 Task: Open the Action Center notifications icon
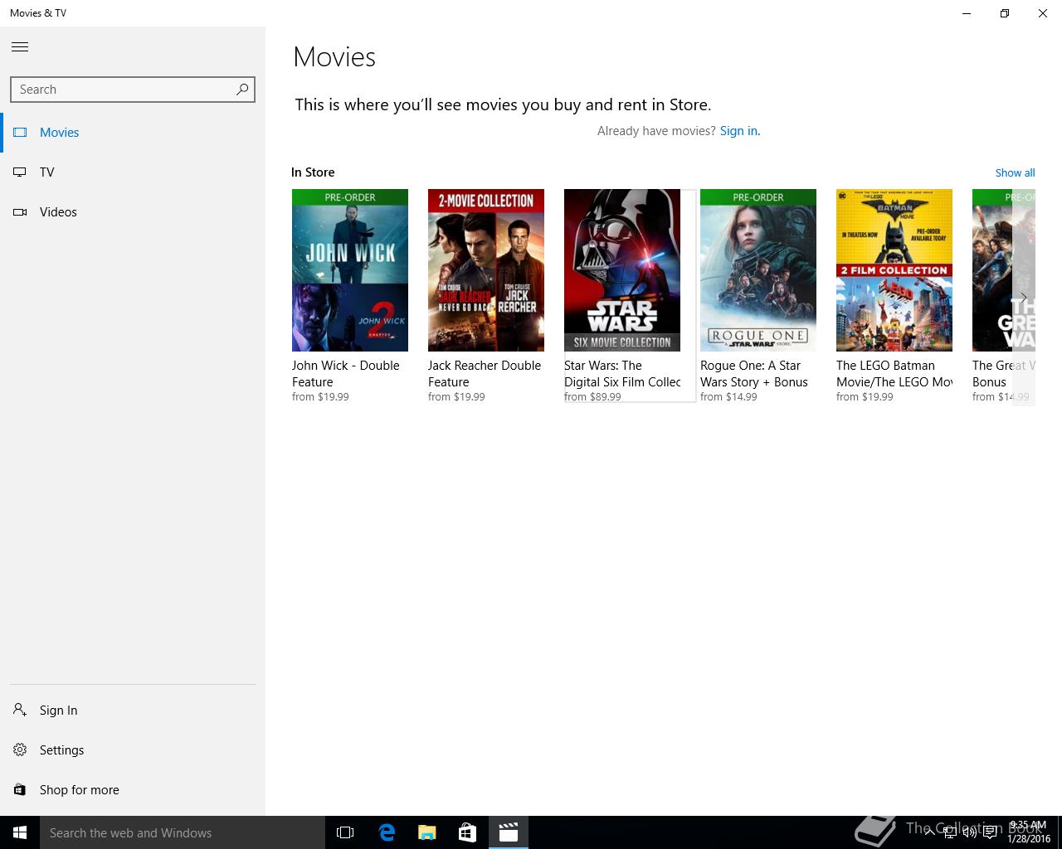point(990,832)
